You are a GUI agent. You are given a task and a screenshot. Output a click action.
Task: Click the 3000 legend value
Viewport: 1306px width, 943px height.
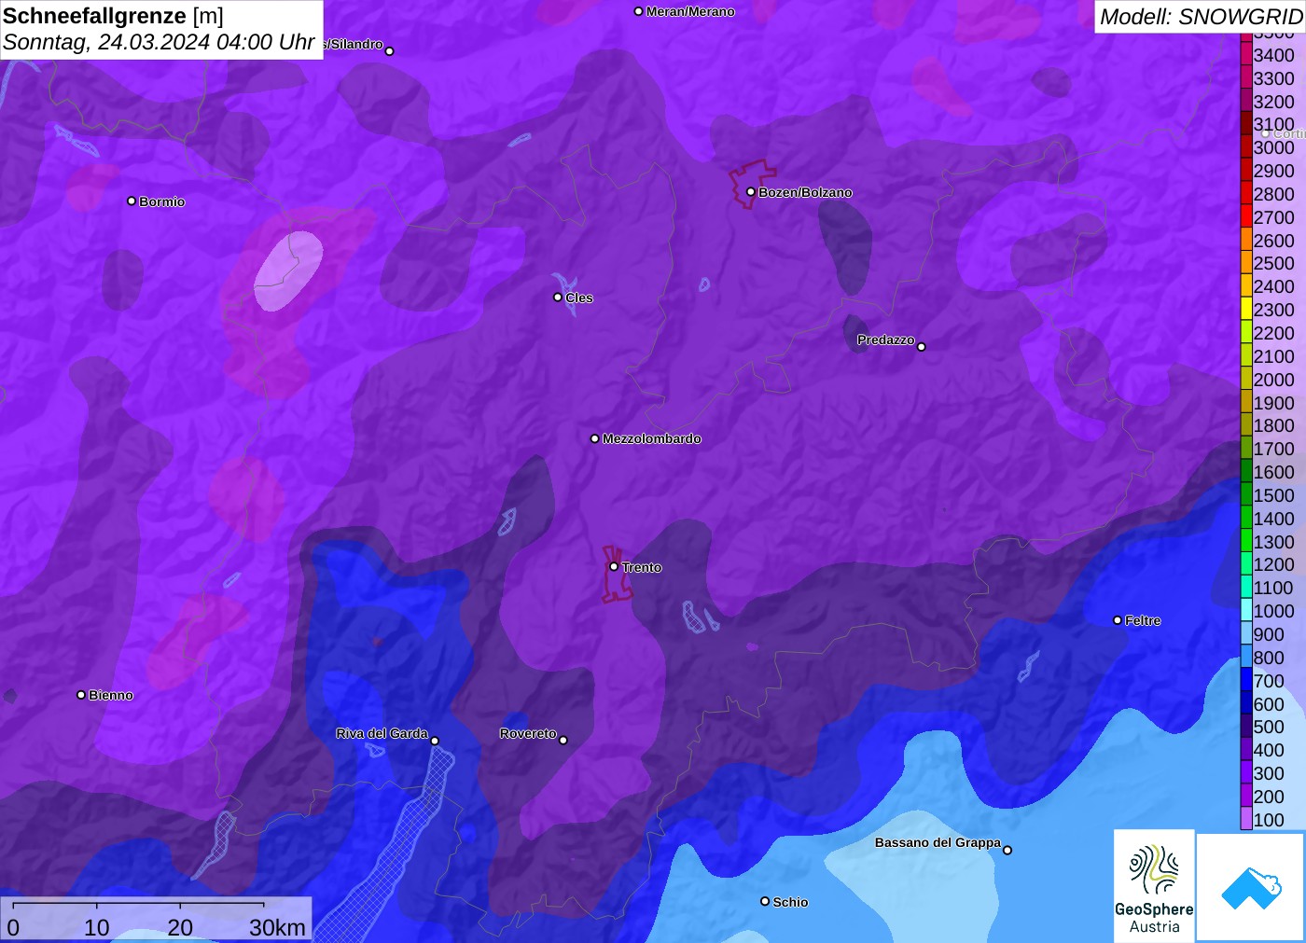tap(1273, 147)
